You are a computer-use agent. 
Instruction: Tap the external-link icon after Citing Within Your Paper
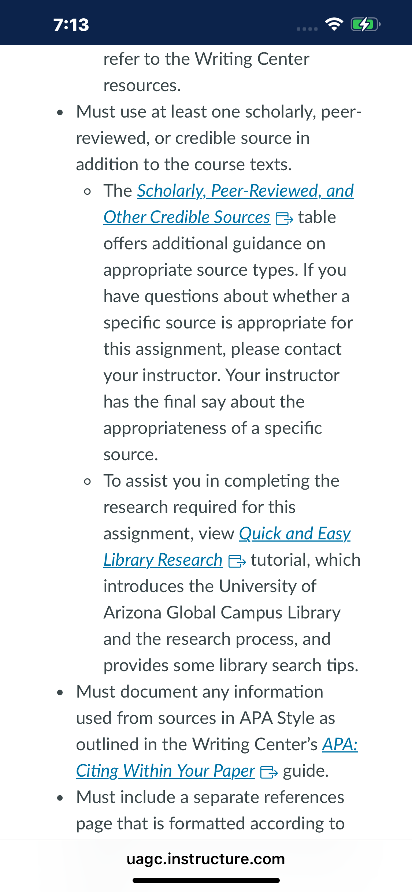click(x=269, y=772)
